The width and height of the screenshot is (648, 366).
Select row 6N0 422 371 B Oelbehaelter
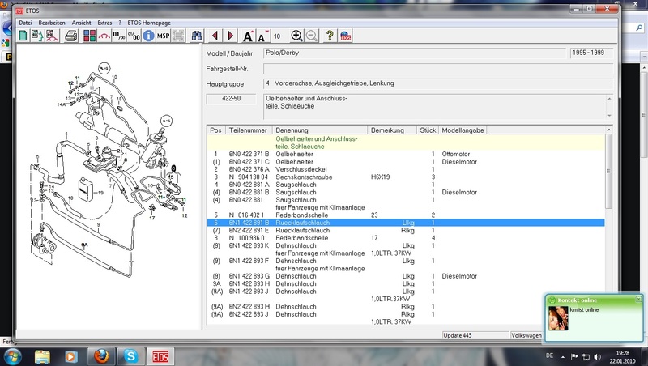[x=406, y=154]
